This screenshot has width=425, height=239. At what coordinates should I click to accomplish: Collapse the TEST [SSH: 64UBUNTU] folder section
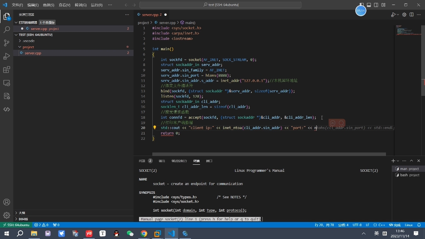point(16,35)
